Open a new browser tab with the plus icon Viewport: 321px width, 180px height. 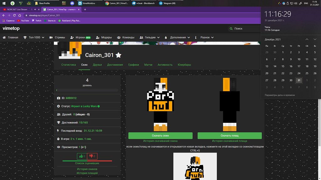(85, 9)
